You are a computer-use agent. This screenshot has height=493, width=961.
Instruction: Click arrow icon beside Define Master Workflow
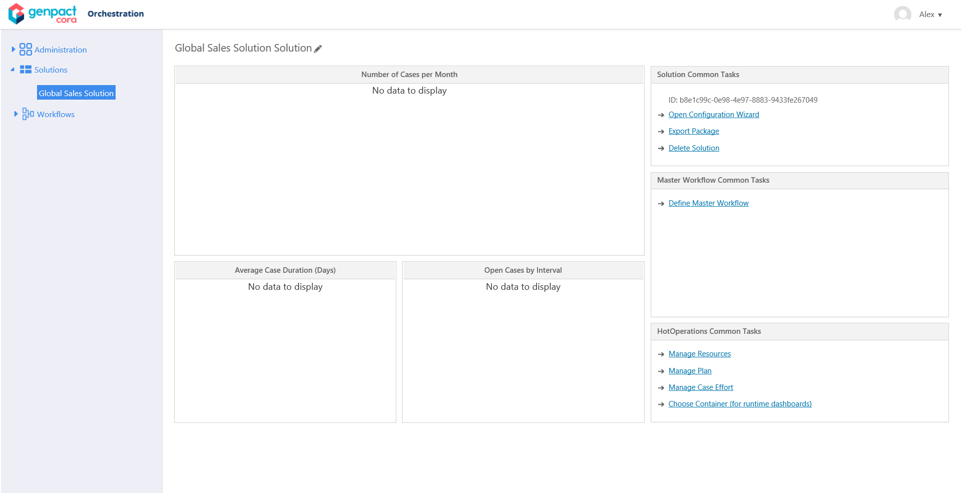pos(661,204)
